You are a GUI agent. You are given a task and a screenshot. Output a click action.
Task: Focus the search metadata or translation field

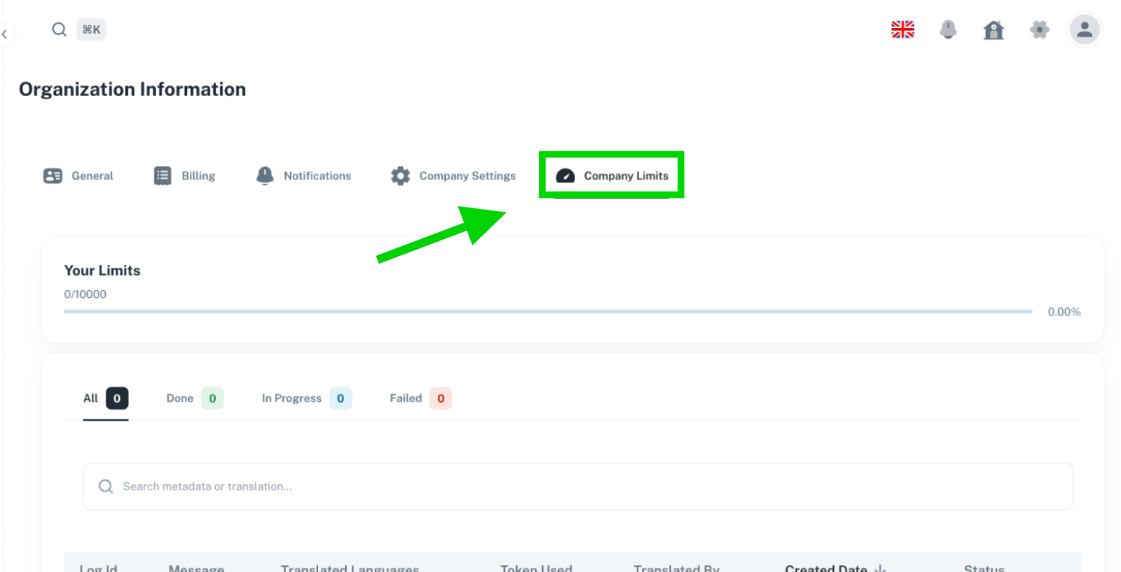(x=578, y=486)
